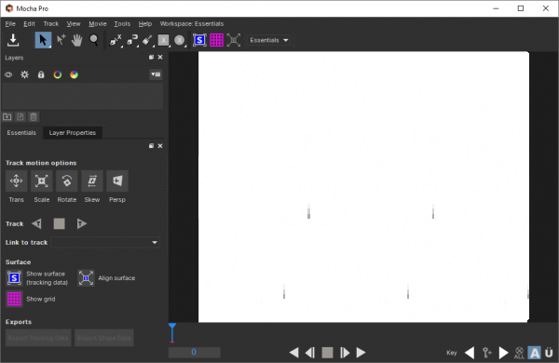Viewport: 559px width, 363px height.
Task: Click the add keyframe key icon
Action: click(x=486, y=353)
